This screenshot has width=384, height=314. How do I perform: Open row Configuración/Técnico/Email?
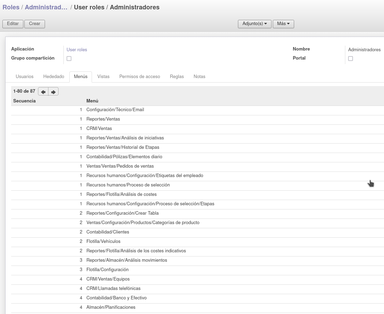click(197, 110)
